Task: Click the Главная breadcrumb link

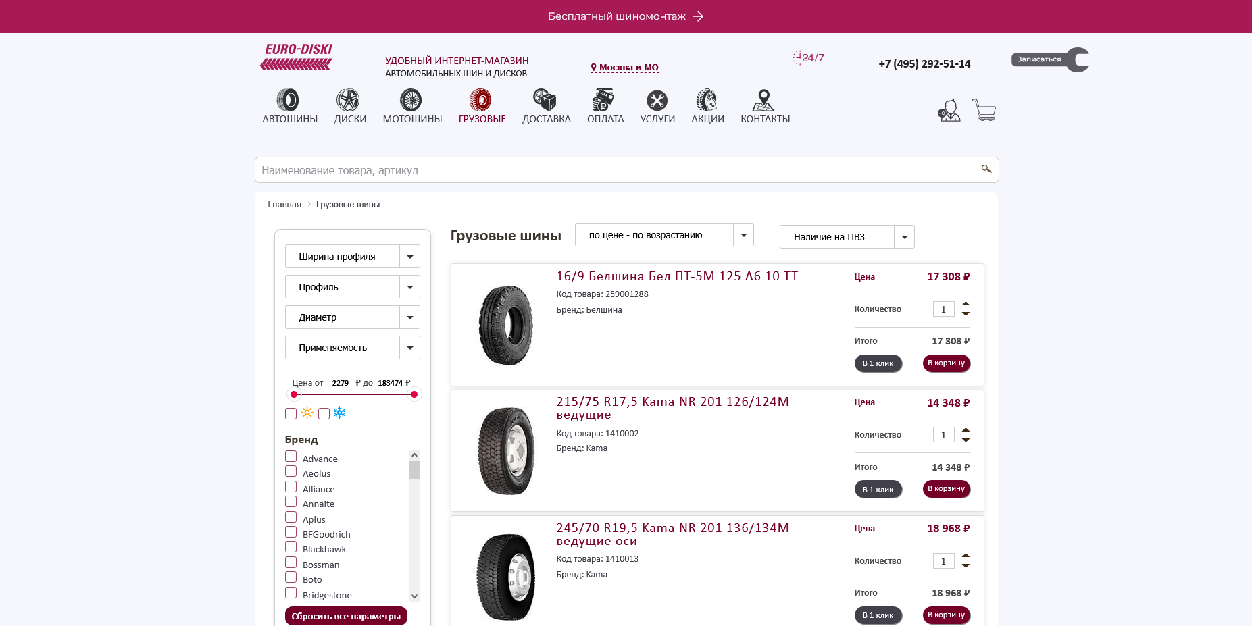Action: click(x=284, y=205)
